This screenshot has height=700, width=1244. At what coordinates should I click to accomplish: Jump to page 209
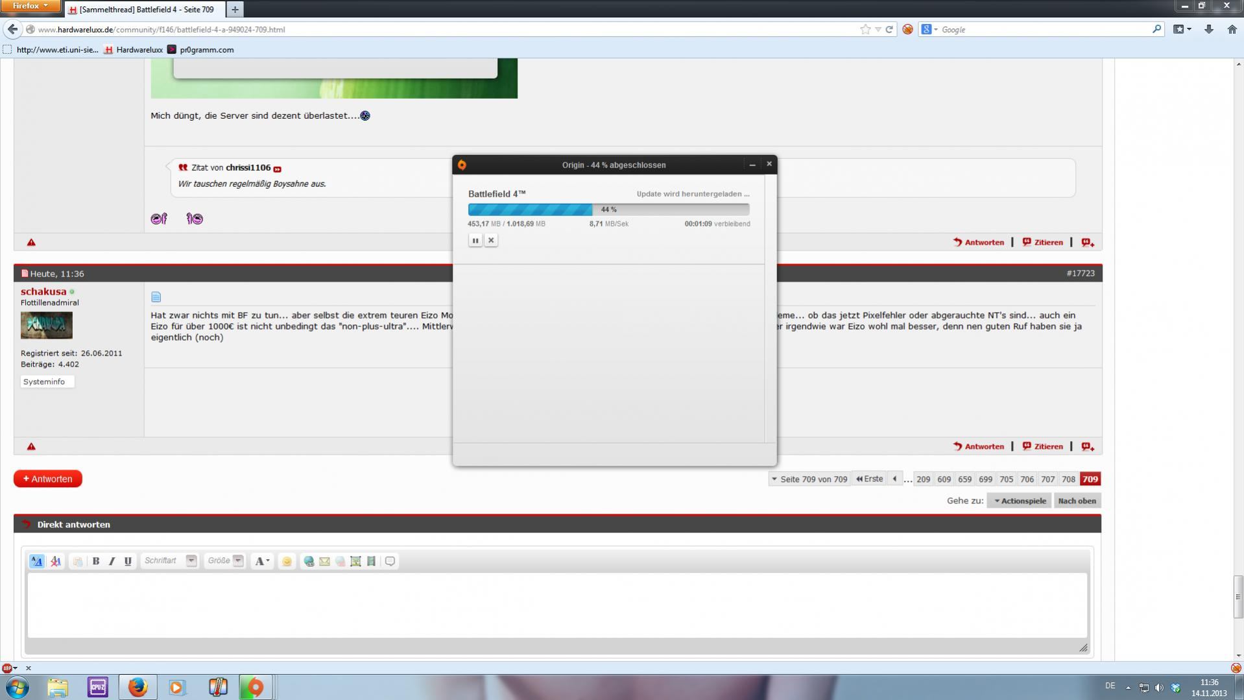pyautogui.click(x=923, y=479)
